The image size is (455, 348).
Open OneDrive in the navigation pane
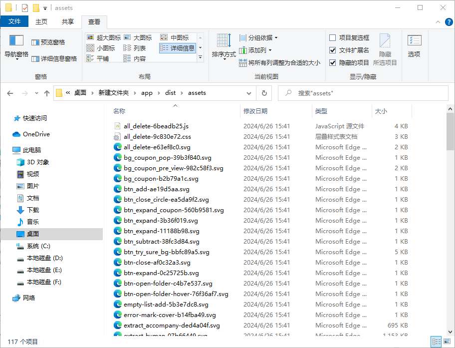click(x=36, y=134)
